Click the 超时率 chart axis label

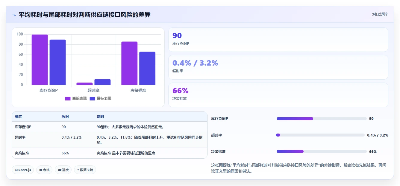coord(93,90)
